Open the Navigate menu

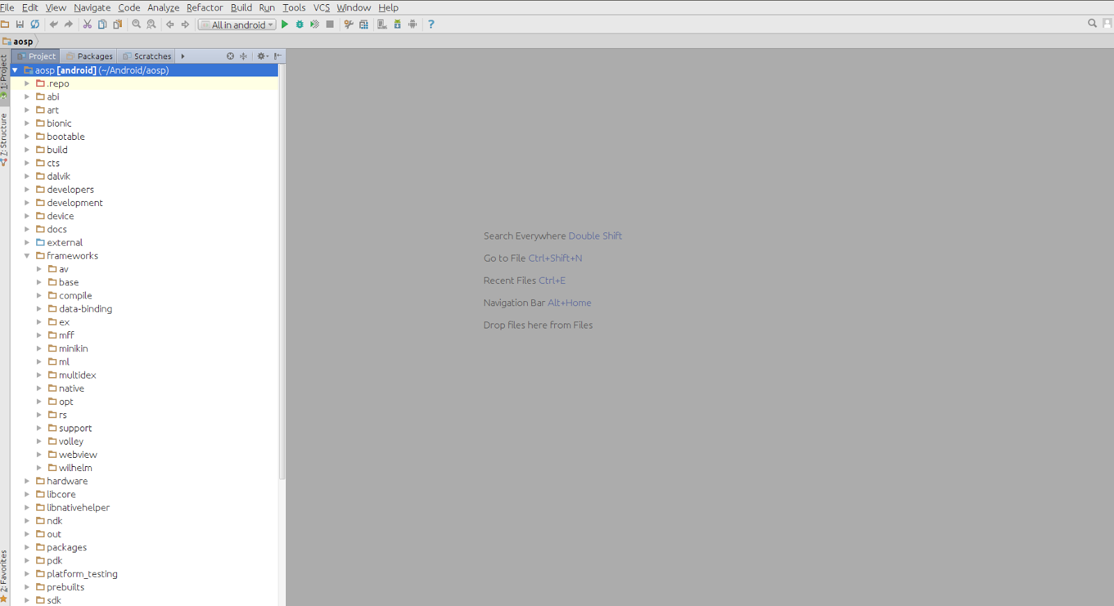click(x=92, y=8)
